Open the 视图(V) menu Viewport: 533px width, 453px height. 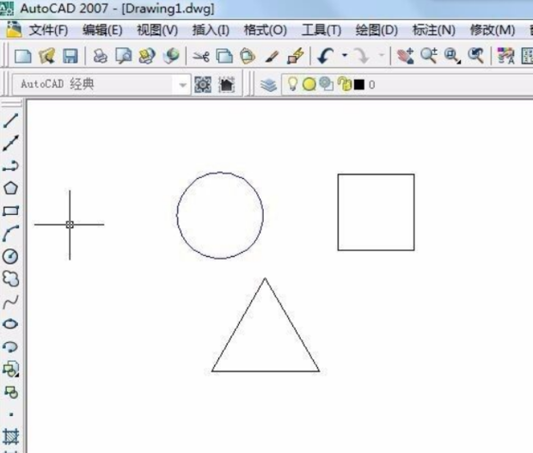[x=157, y=30]
